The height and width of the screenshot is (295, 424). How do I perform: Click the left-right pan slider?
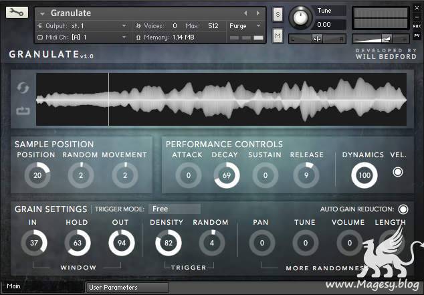pos(317,39)
